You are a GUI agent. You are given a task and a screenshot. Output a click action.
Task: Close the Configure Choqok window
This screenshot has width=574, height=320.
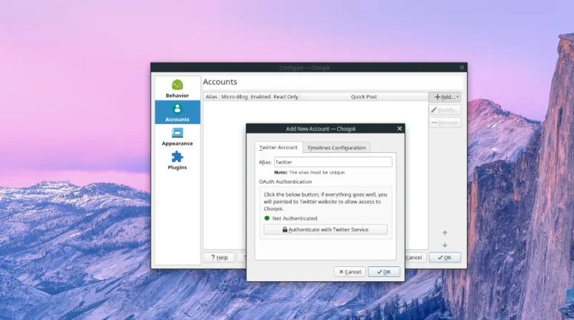(461, 67)
